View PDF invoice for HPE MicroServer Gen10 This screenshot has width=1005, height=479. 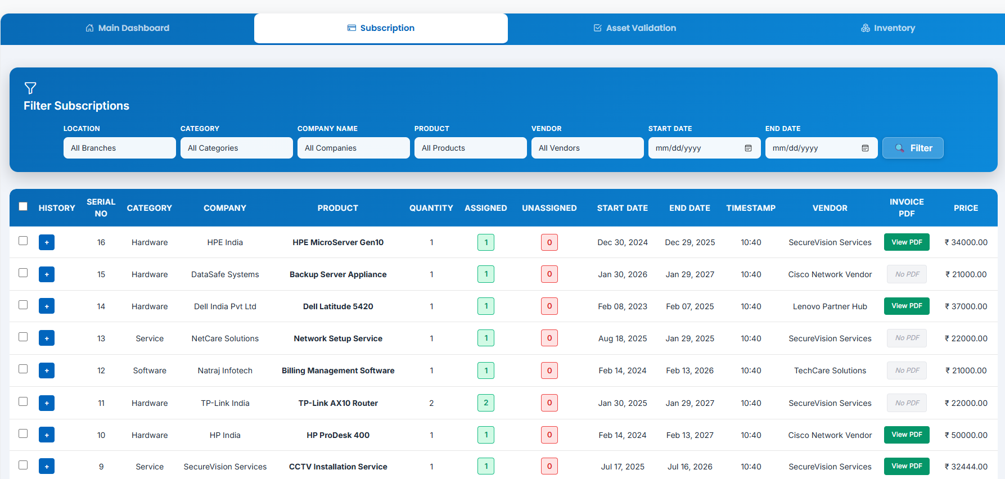[907, 242]
